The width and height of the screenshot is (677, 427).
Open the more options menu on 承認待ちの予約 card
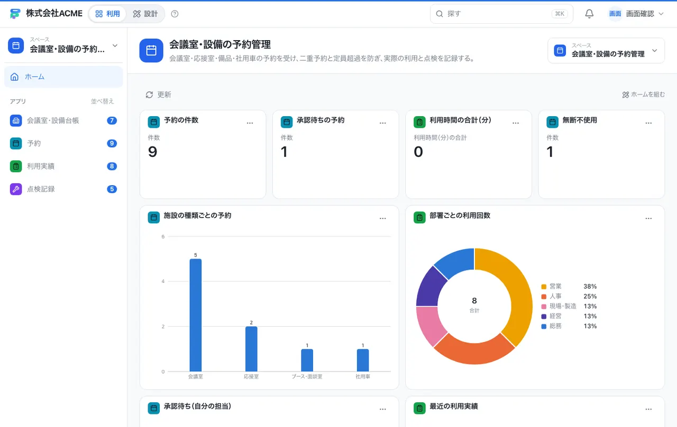[383, 122]
